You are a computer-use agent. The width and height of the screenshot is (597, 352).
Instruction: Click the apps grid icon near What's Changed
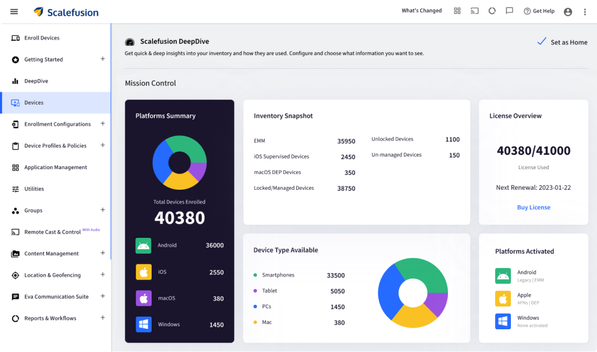pyautogui.click(x=456, y=11)
